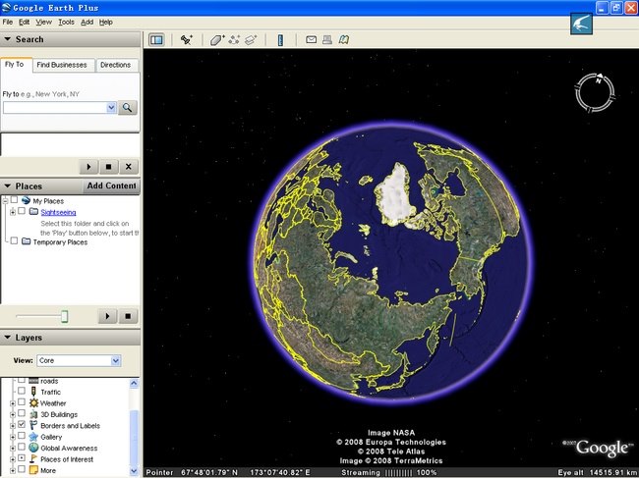This screenshot has height=478, width=639.
Task: Toggle the sidebar show/hide toolbar icon
Action: click(156, 40)
